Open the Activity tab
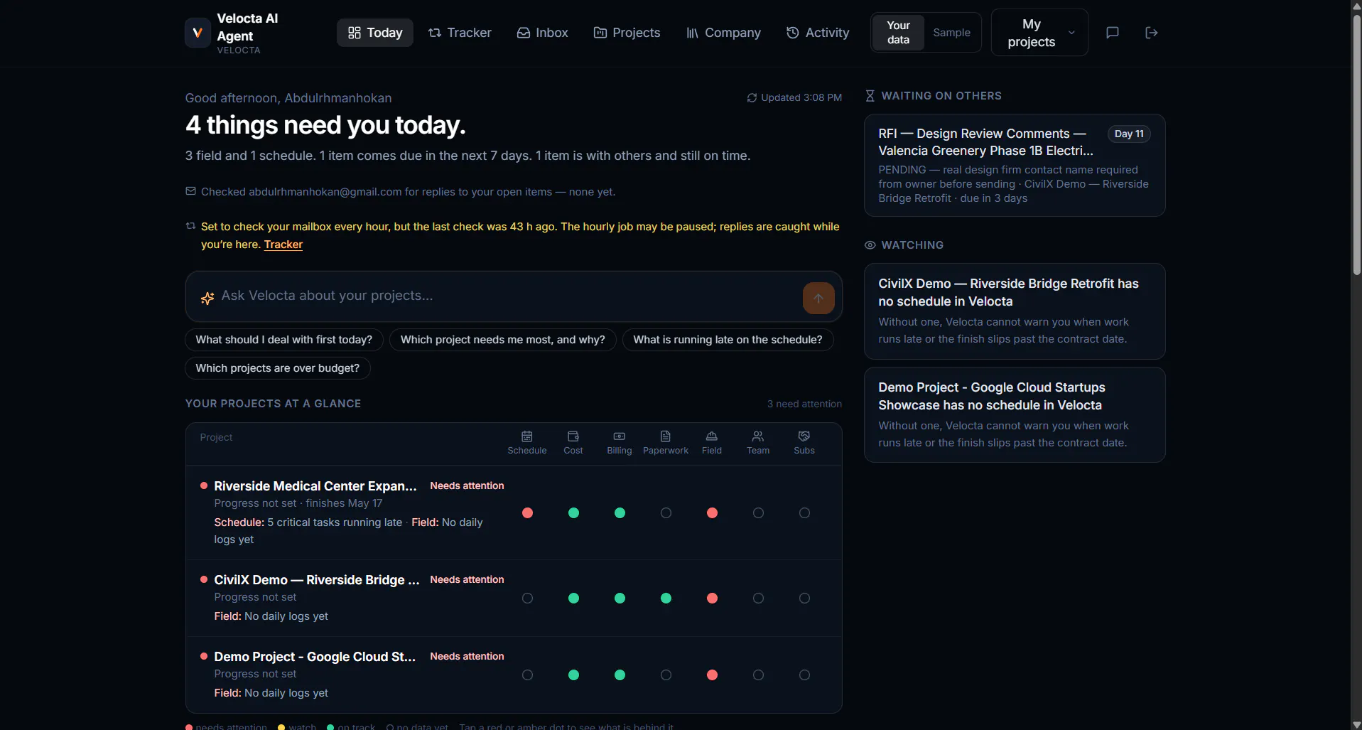 pyautogui.click(x=818, y=33)
